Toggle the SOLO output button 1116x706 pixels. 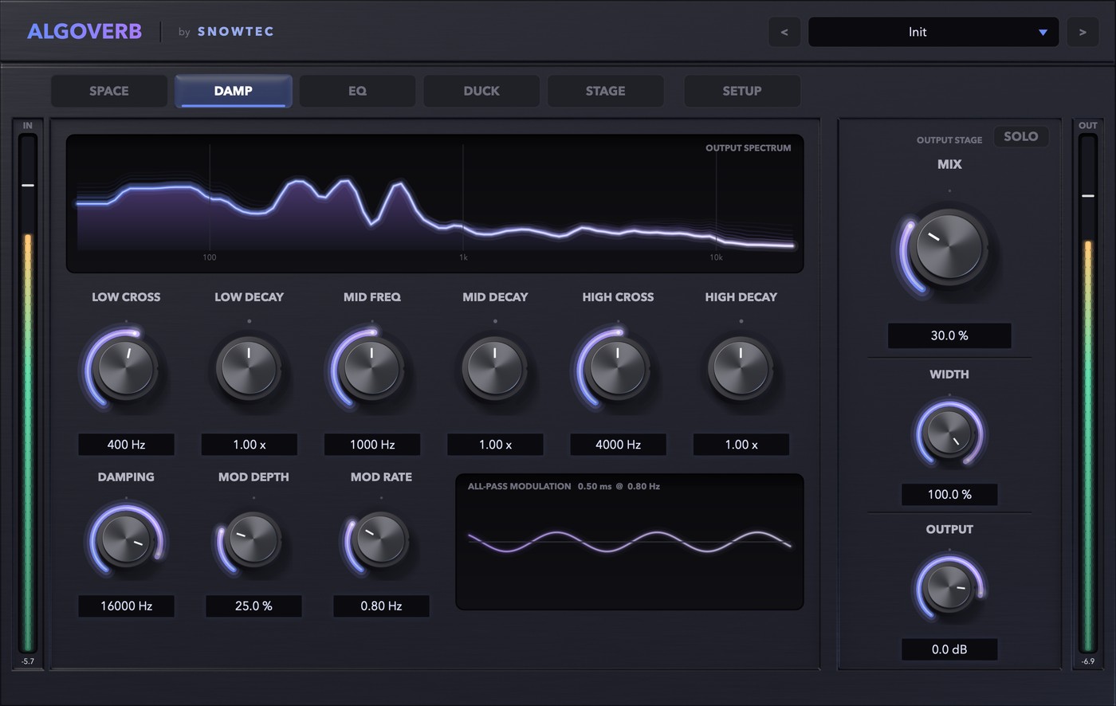(1021, 136)
